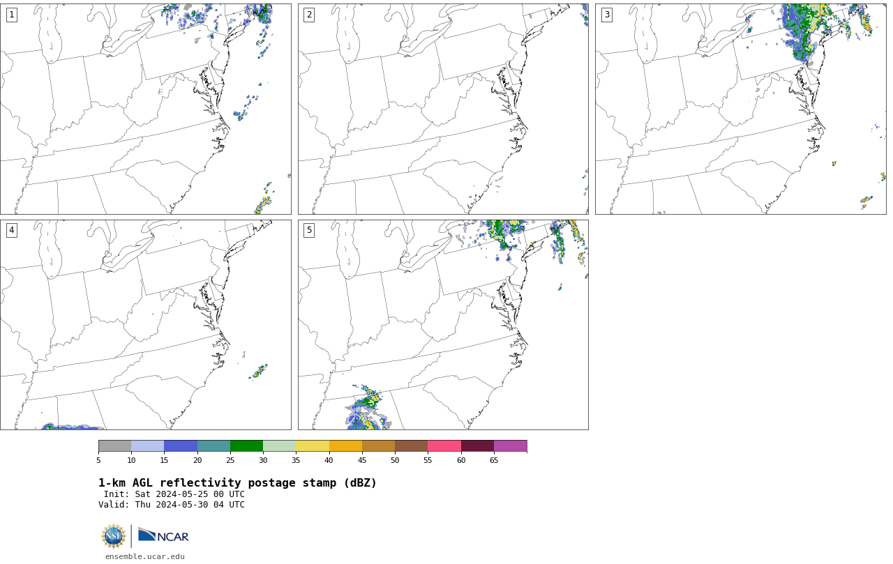Click the 'Valid: Thu 2024-05-30 04 UTC' text
This screenshot has width=893, height=564.
[x=172, y=505]
